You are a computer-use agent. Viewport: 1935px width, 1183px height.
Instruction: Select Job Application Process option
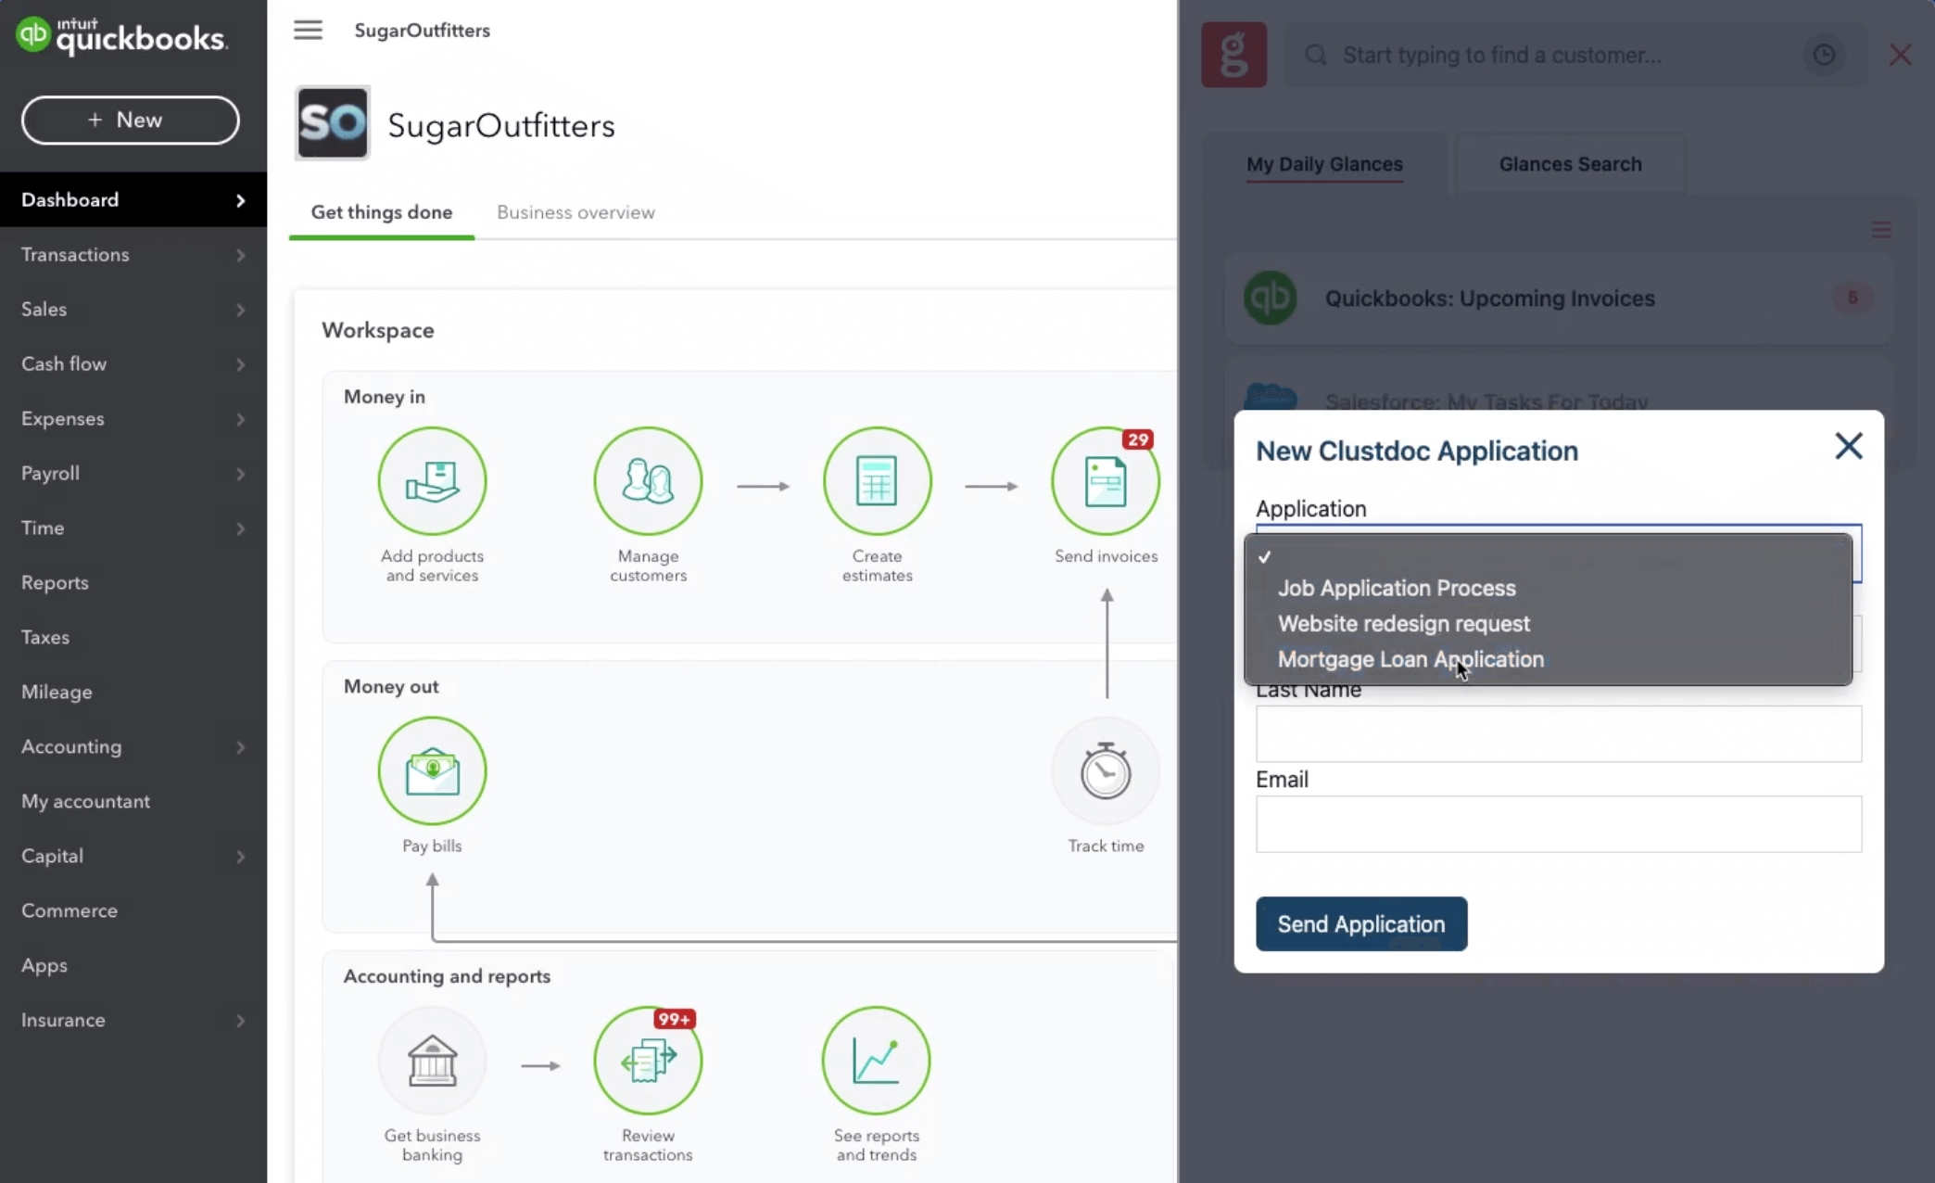[1548, 588]
